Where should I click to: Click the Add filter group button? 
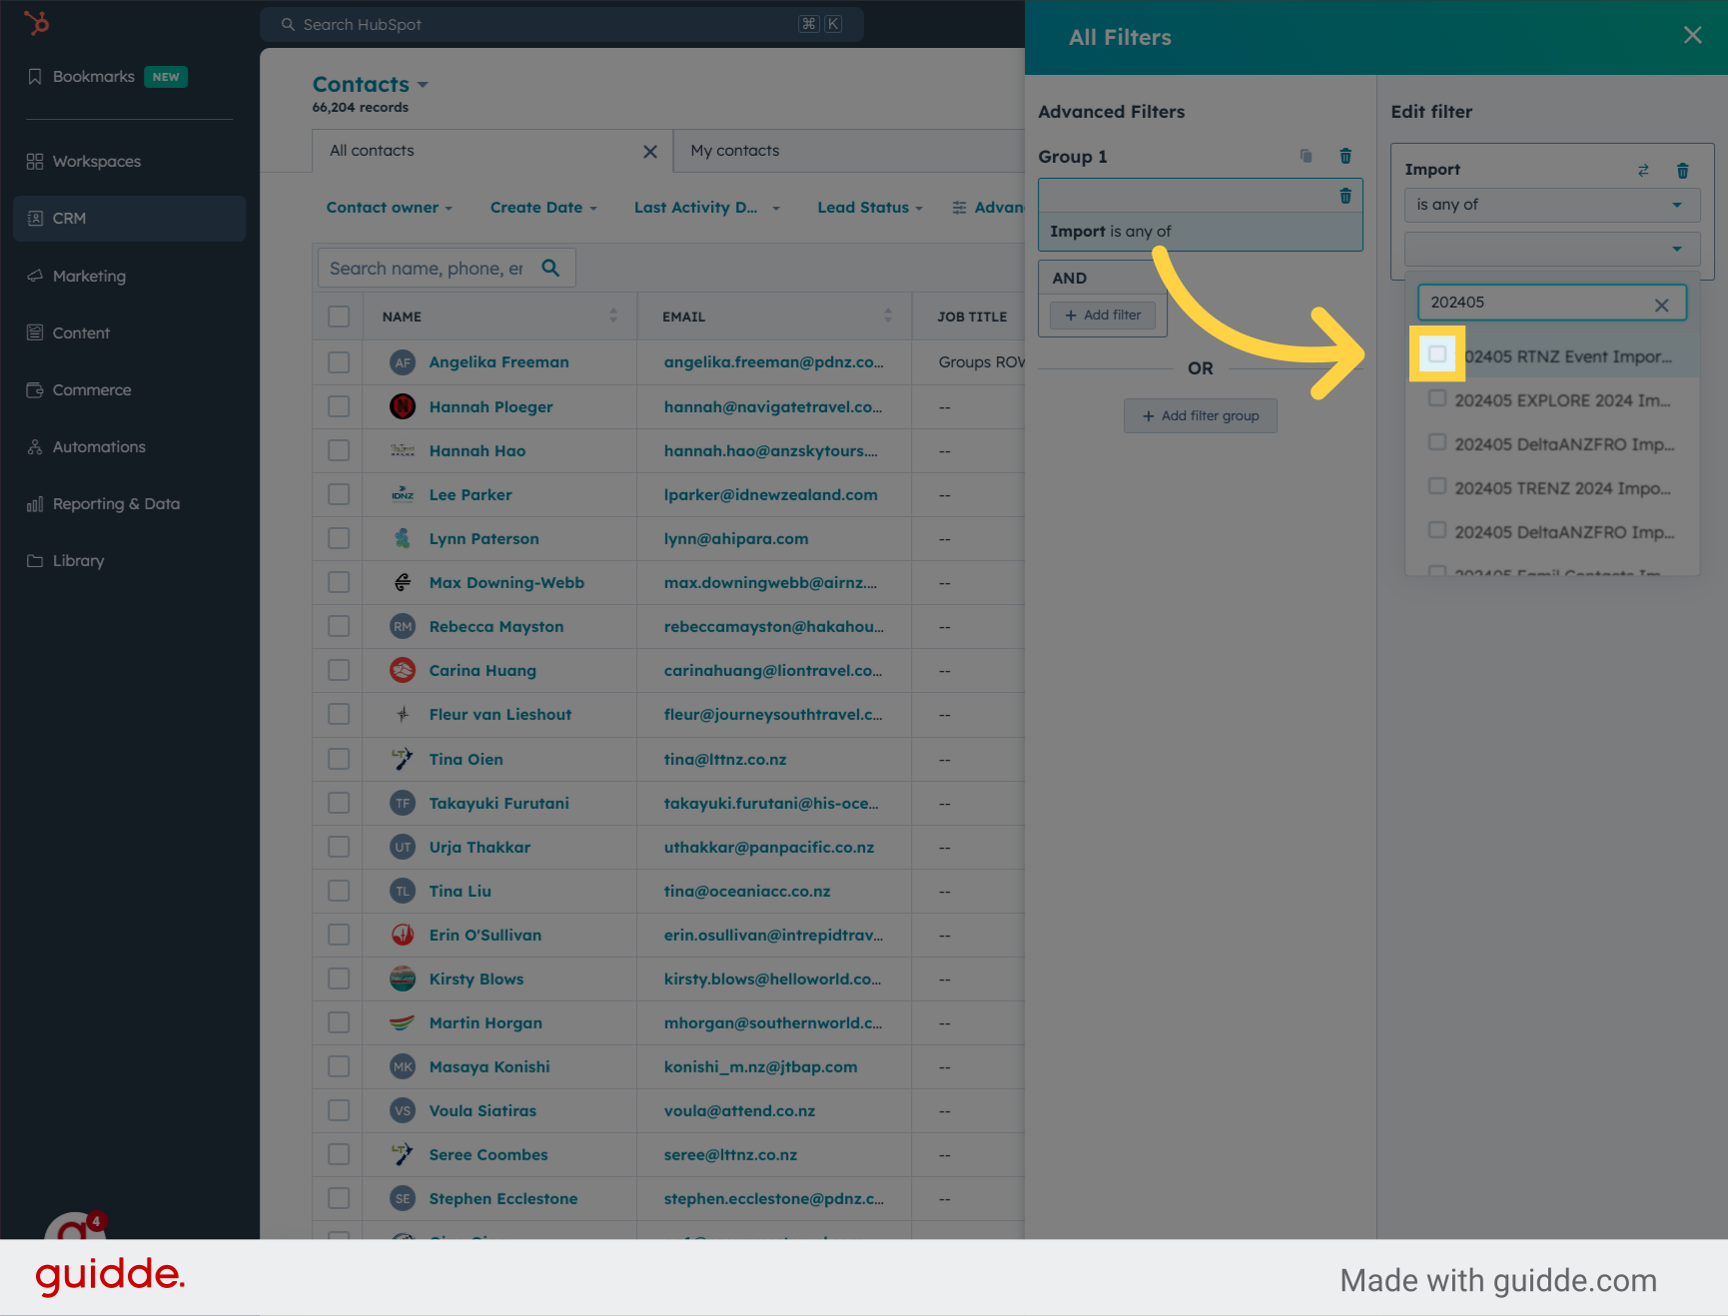(1200, 415)
